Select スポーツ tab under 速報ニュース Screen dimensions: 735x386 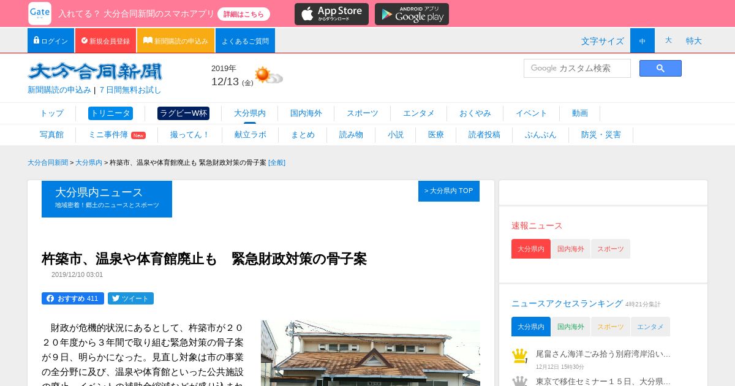click(611, 249)
